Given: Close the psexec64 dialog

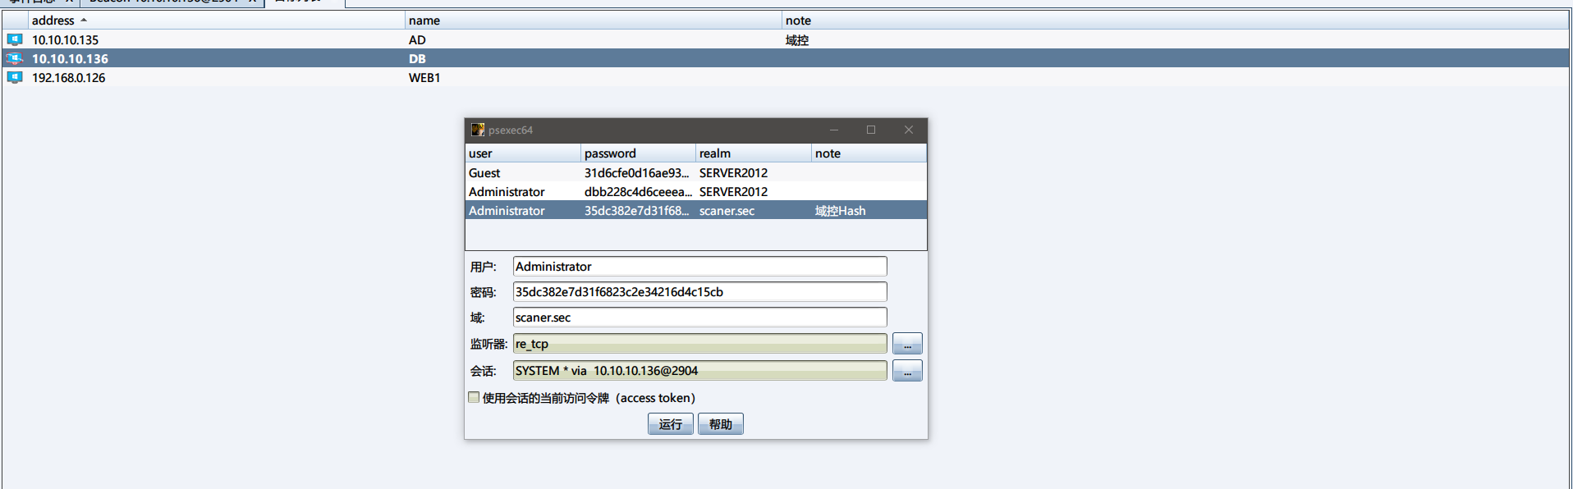Looking at the screenshot, I should coord(909,130).
